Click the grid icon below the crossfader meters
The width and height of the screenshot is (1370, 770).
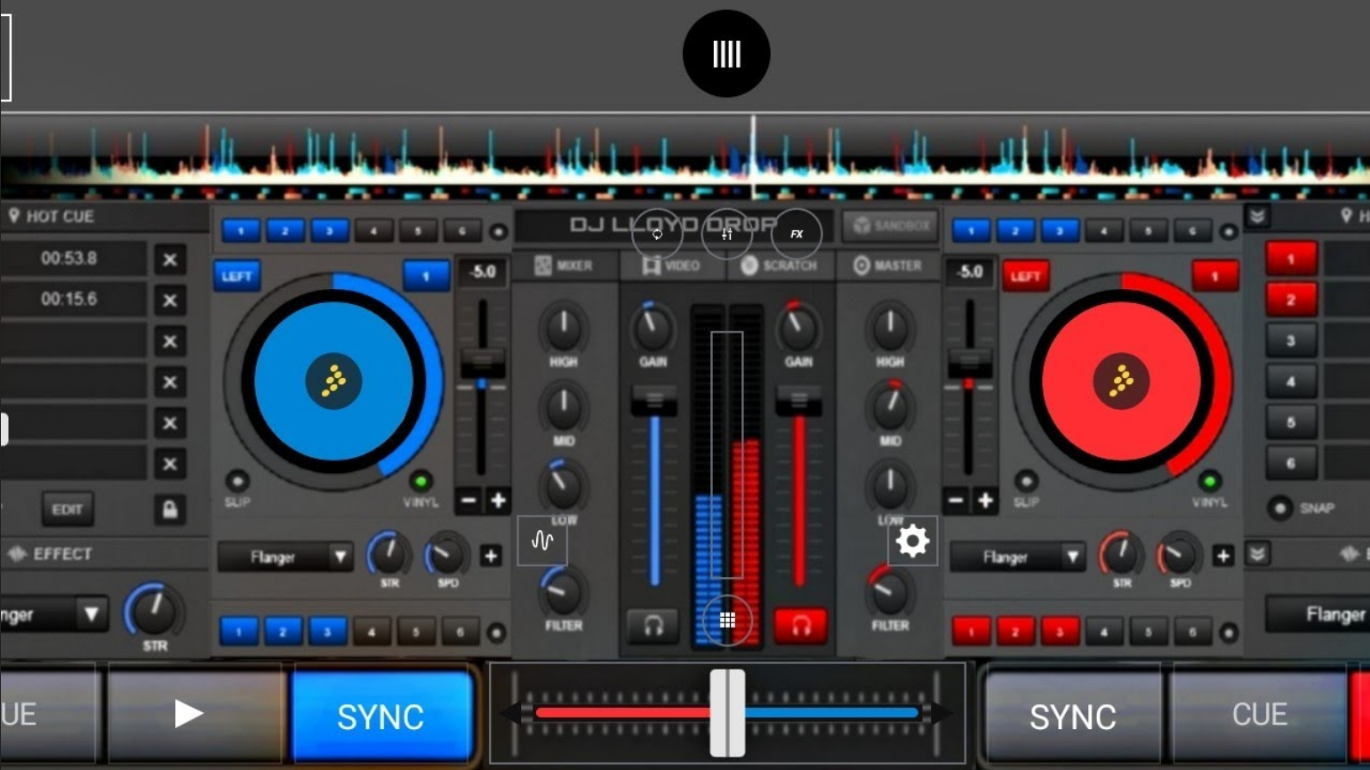(x=726, y=619)
